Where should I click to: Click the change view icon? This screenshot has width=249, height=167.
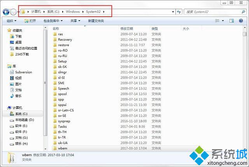coord(217,21)
